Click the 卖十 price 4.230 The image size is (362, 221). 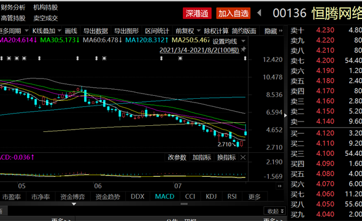325,30
